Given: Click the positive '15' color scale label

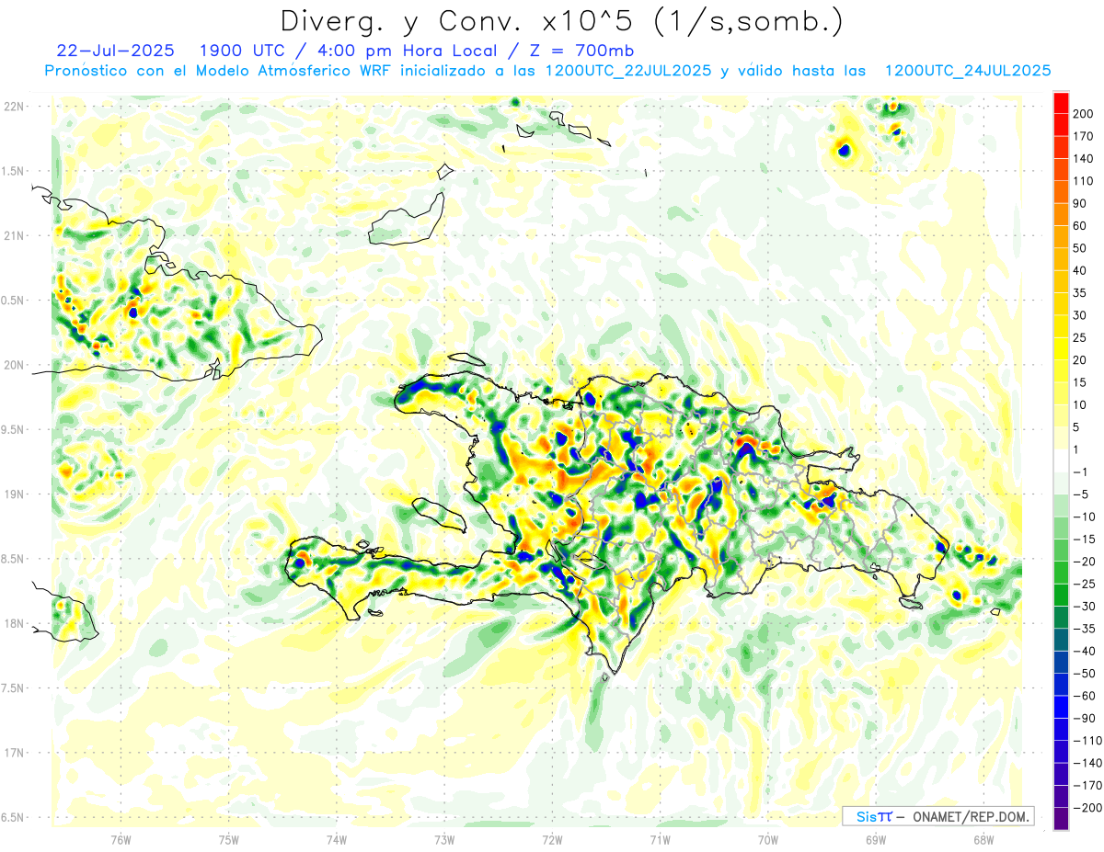Looking at the screenshot, I should coord(1080,382).
